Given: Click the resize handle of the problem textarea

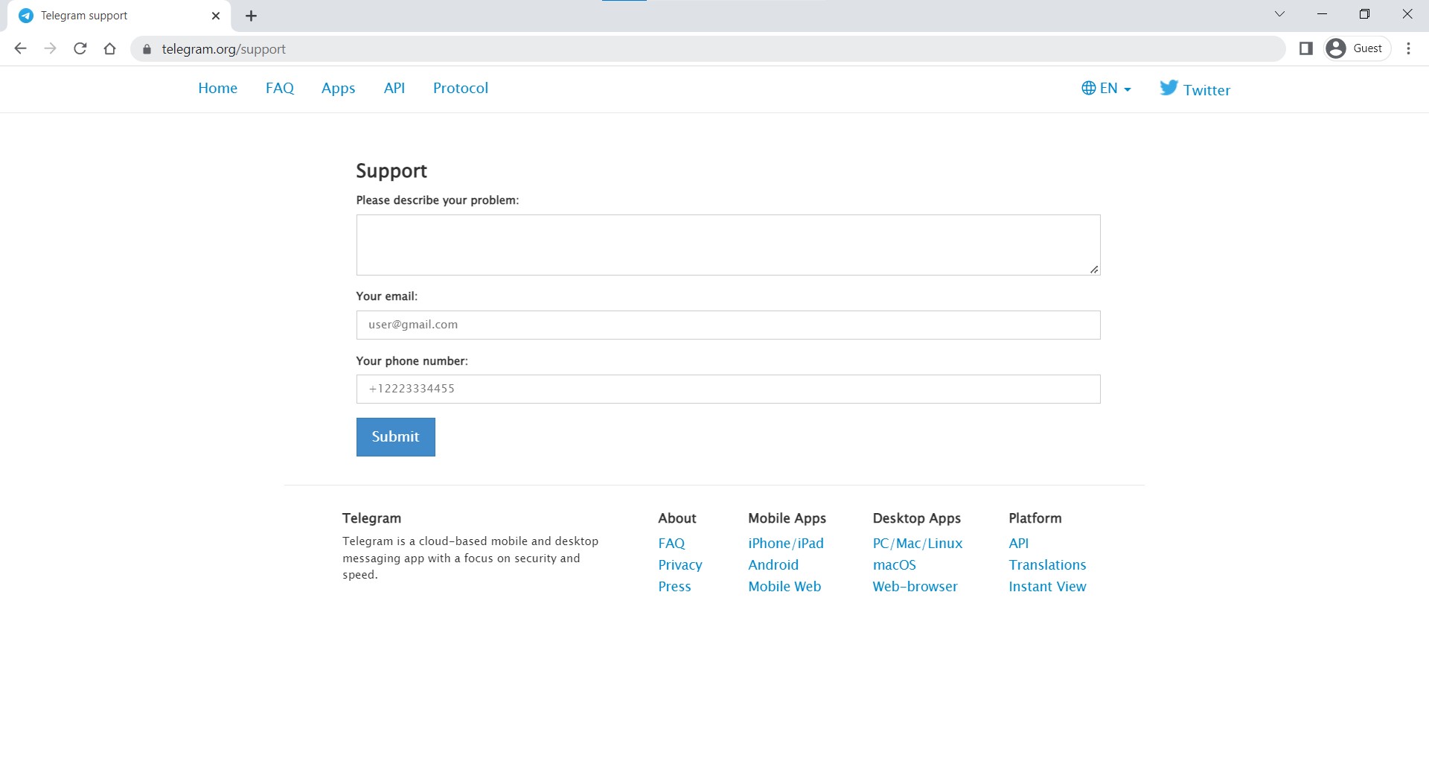Looking at the screenshot, I should (x=1094, y=270).
